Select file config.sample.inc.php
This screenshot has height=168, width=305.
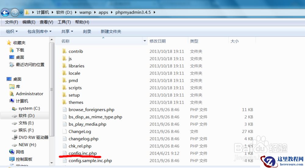(90, 161)
